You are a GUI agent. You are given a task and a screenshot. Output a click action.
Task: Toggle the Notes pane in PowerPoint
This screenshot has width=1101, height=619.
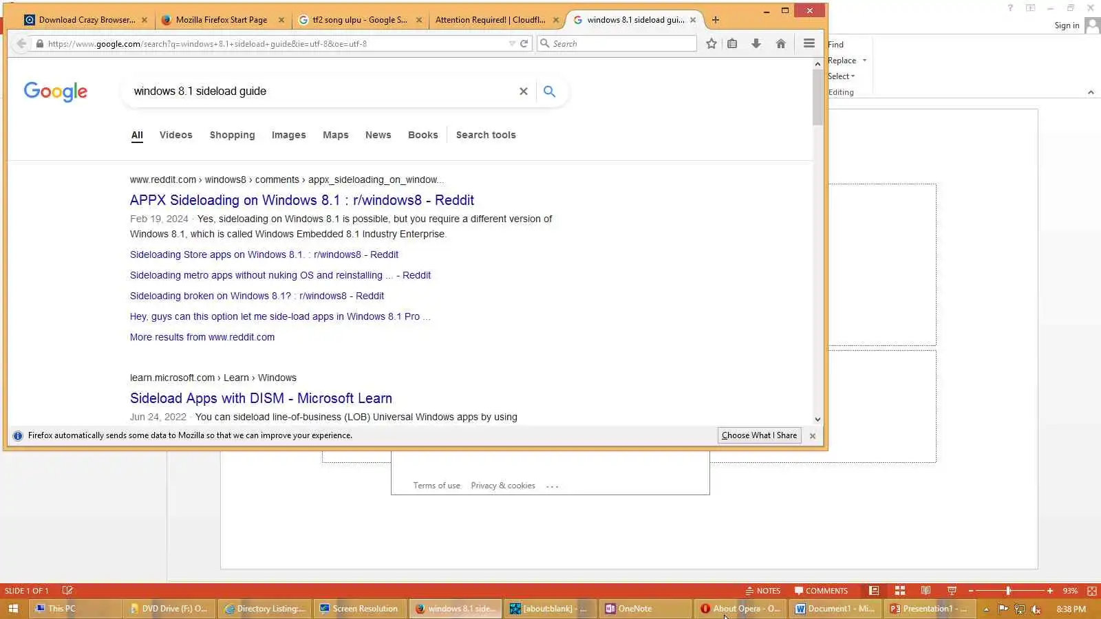[x=763, y=591]
